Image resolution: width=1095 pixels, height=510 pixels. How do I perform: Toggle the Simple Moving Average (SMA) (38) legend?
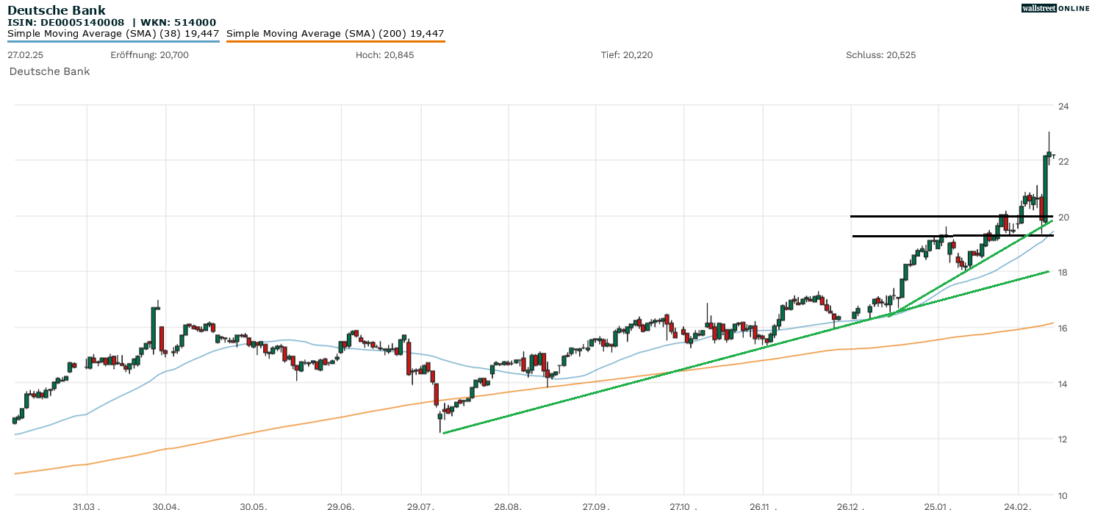[x=113, y=33]
